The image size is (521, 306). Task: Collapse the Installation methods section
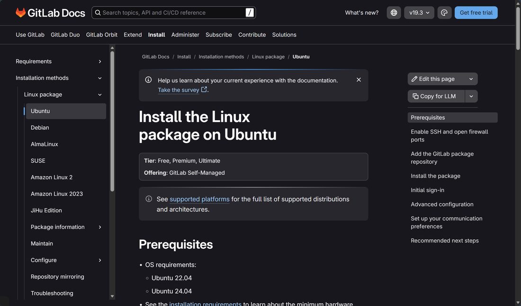[x=99, y=78]
